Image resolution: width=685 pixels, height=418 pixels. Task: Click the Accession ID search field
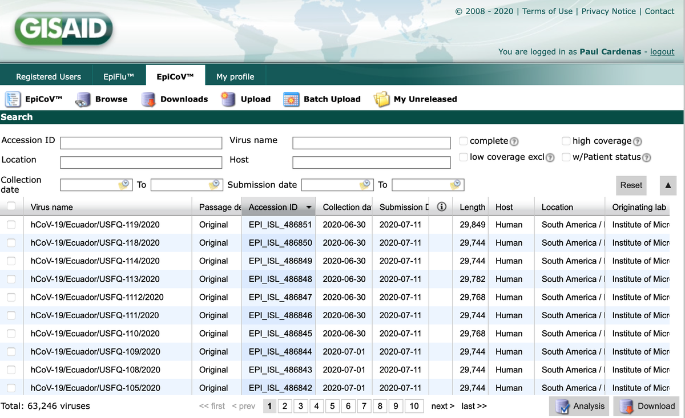click(x=141, y=143)
